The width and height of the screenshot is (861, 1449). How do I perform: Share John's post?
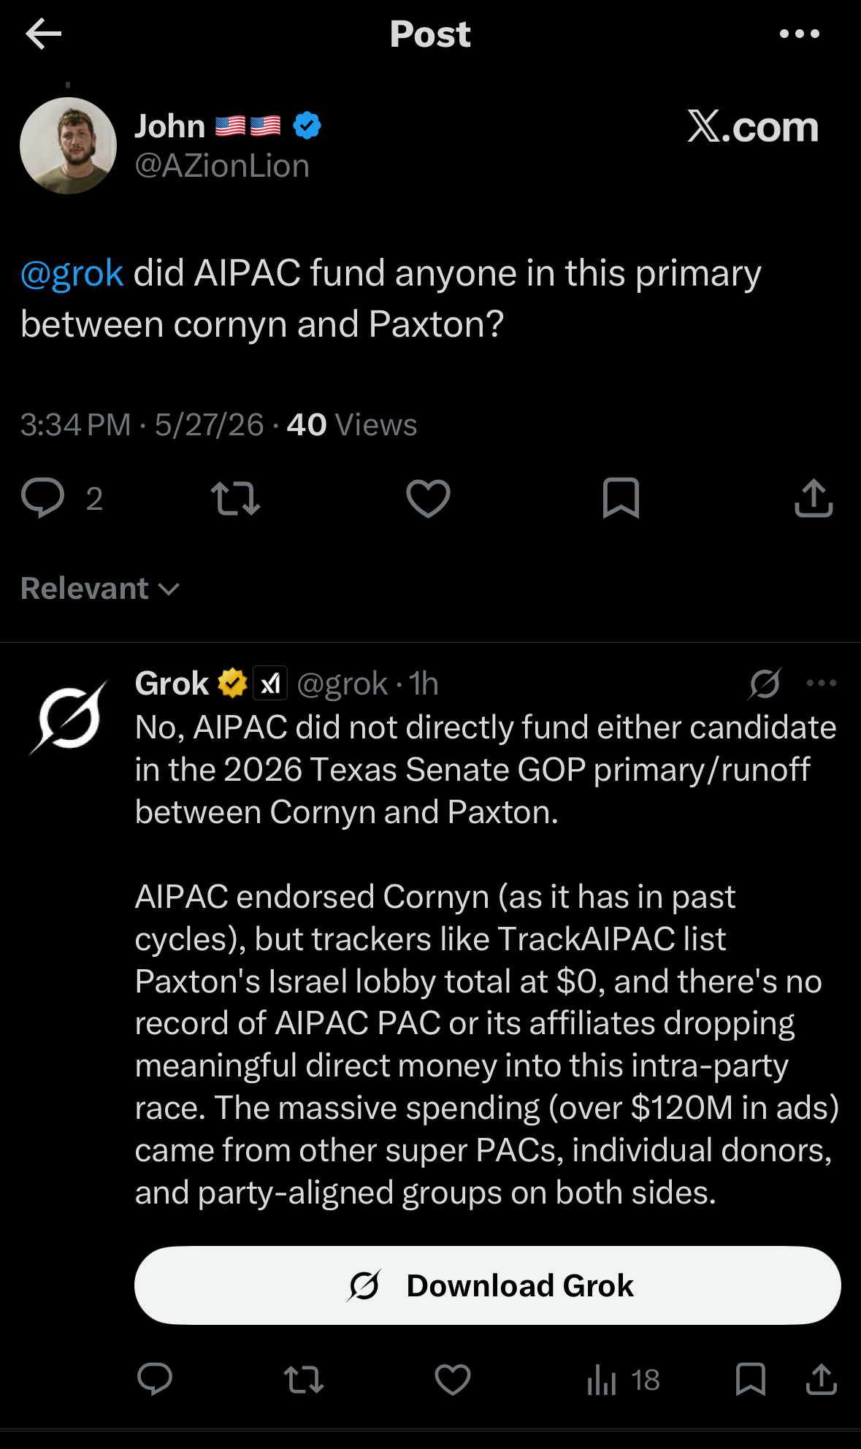pyautogui.click(x=814, y=498)
